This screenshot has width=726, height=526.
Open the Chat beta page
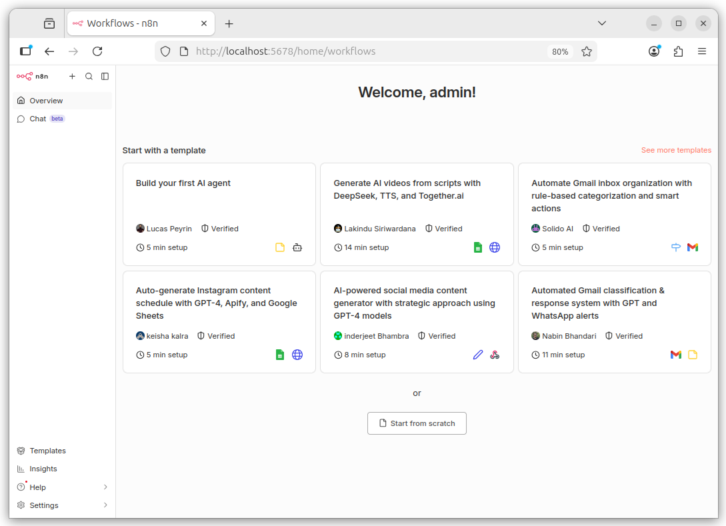point(63,119)
